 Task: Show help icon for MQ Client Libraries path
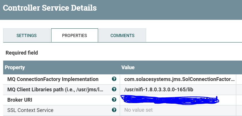(114, 89)
